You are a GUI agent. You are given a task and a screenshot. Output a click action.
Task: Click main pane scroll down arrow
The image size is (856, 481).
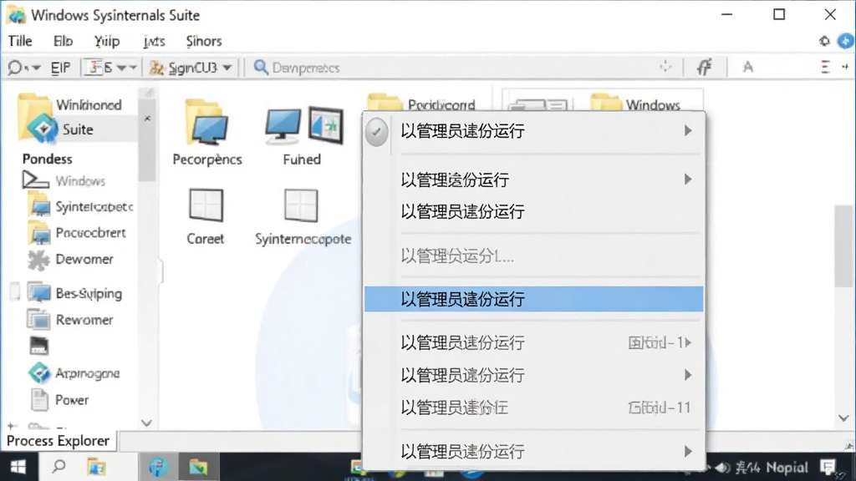tap(843, 418)
